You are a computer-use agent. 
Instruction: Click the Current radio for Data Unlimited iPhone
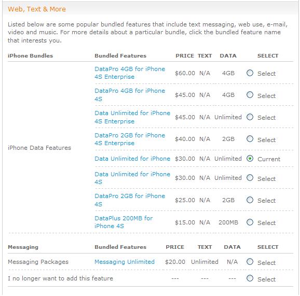(x=250, y=159)
